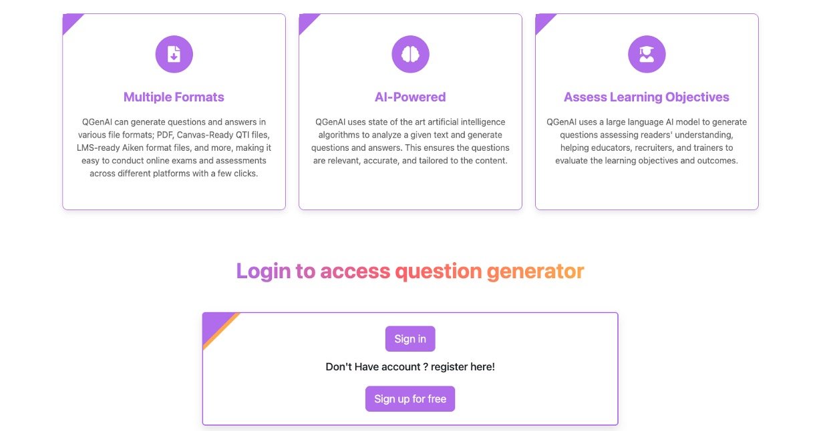
Task: Click the brain icon above AI-Powered
Action: (x=410, y=54)
